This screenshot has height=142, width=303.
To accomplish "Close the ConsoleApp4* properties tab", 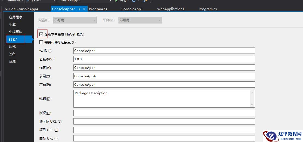I will [x=84, y=9].
